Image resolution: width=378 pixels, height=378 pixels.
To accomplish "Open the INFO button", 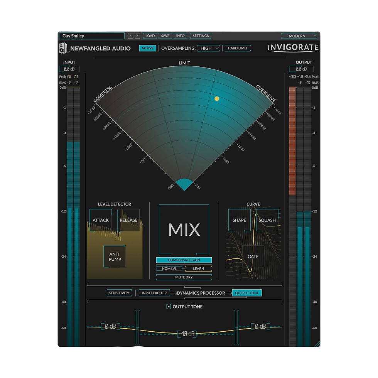I will coord(181,35).
